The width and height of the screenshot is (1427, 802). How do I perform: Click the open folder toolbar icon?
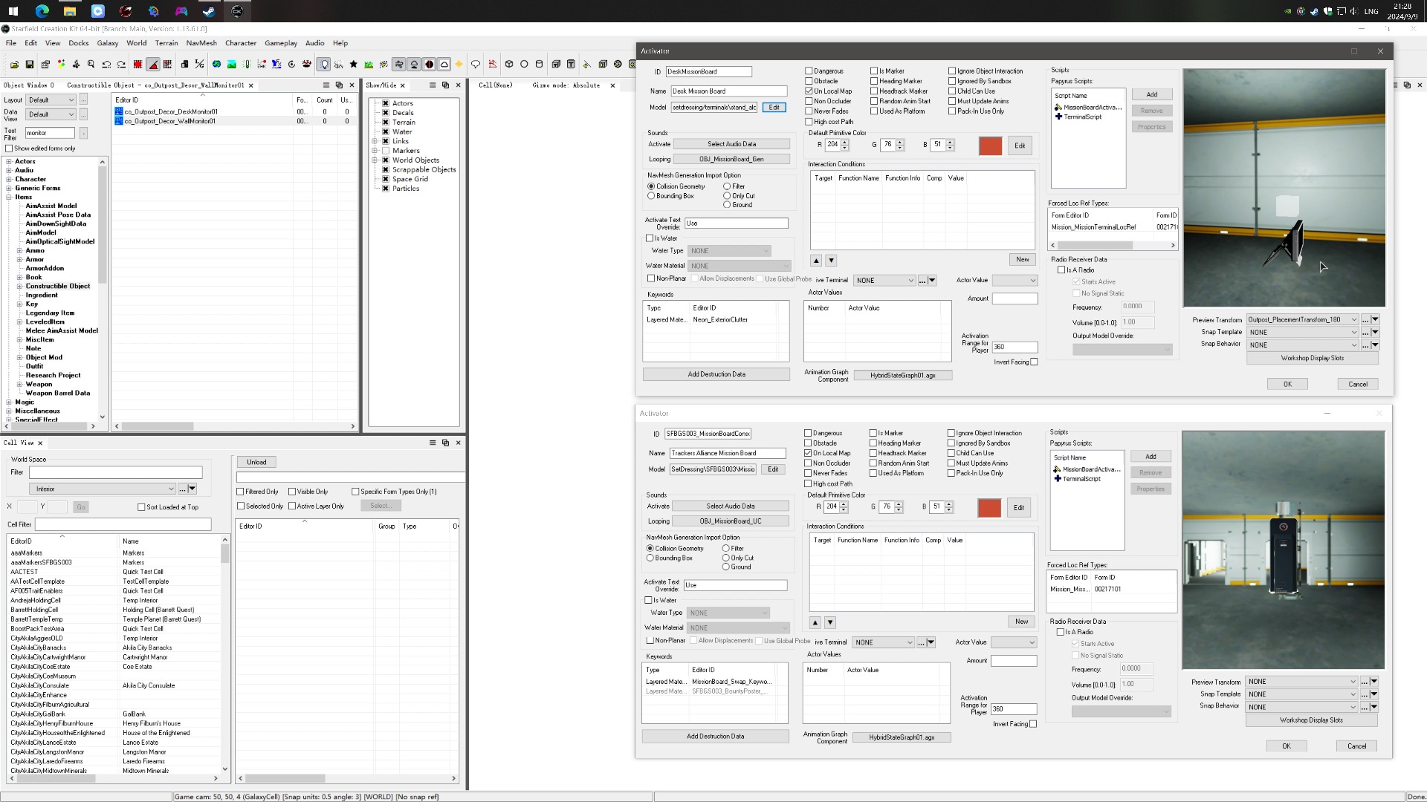point(14,65)
